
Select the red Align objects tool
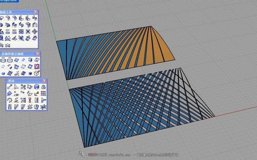[x=30, y=100]
